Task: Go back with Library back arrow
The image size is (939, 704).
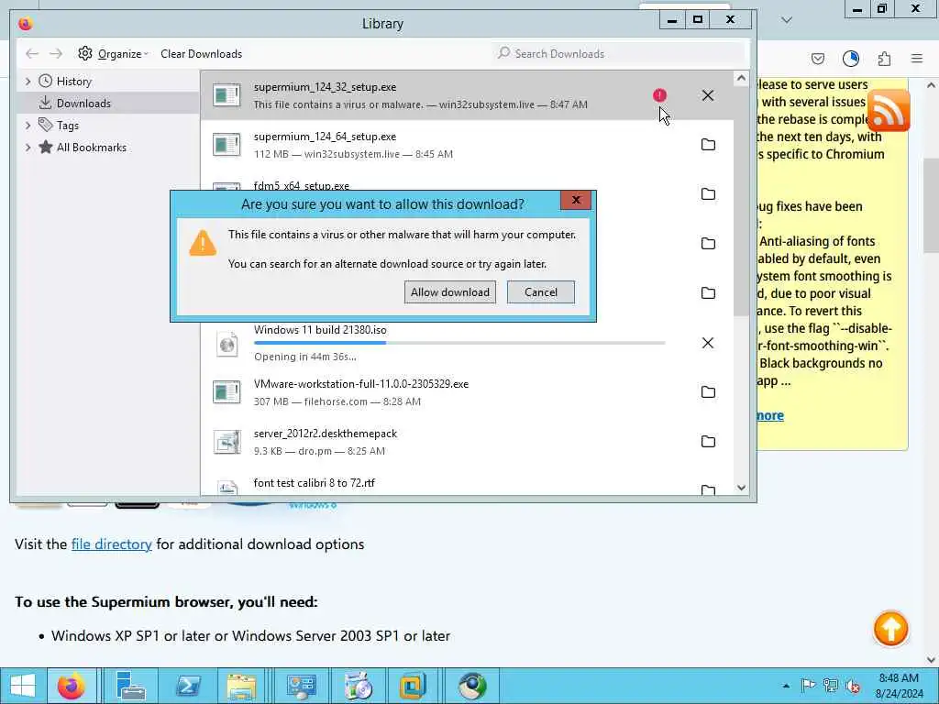Action: click(x=32, y=54)
